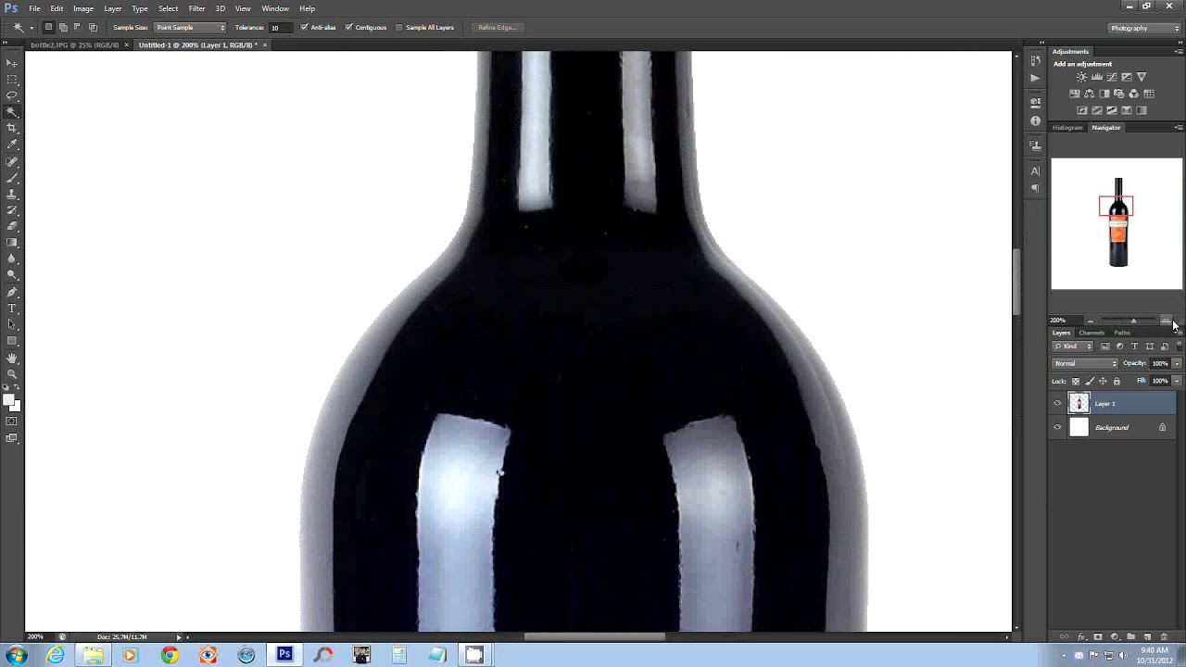Viewport: 1186px width, 667px height.
Task: Toggle the Anti-alias checkbox
Action: pyautogui.click(x=305, y=28)
